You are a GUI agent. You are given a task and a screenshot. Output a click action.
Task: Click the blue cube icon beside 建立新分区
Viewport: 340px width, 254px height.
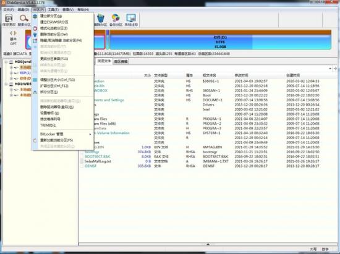point(35,16)
